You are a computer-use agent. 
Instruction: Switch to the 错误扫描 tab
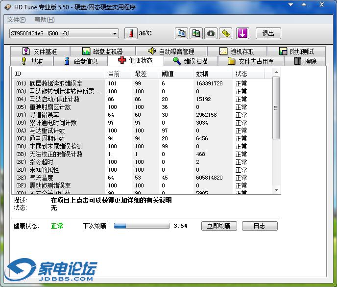pyautogui.click(x=191, y=61)
